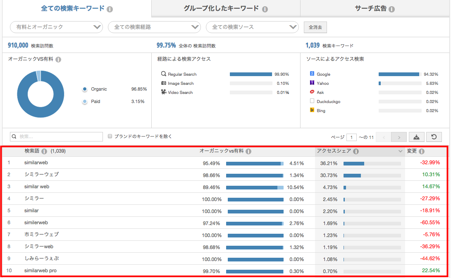
Task: Click info icon beside サーチ広告 tab
Action: [x=391, y=9]
